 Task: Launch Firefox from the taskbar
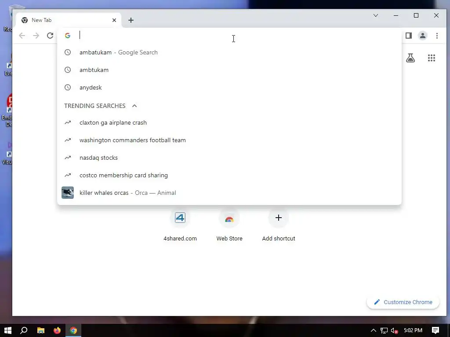[x=57, y=330]
